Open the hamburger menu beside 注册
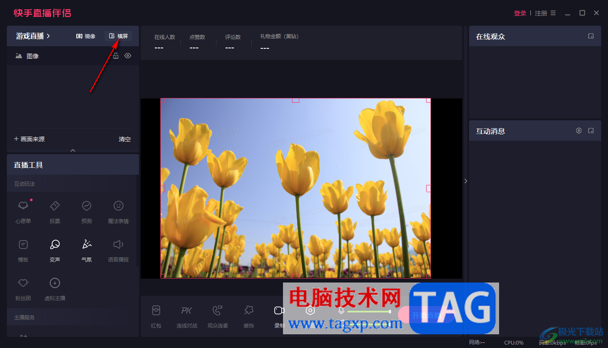608x348 pixels. click(553, 13)
